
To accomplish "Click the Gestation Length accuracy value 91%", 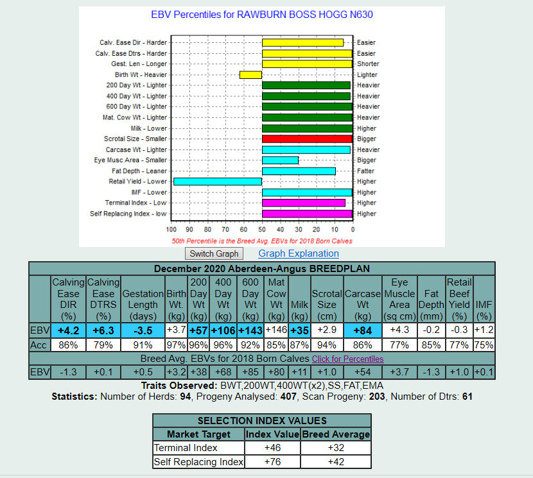I will click(143, 345).
